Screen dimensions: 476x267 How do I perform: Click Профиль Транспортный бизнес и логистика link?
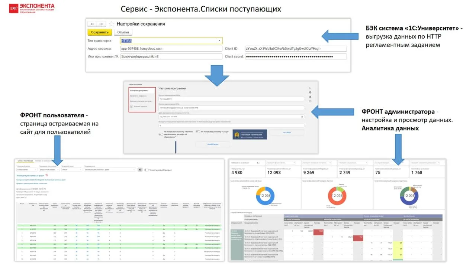32,183
